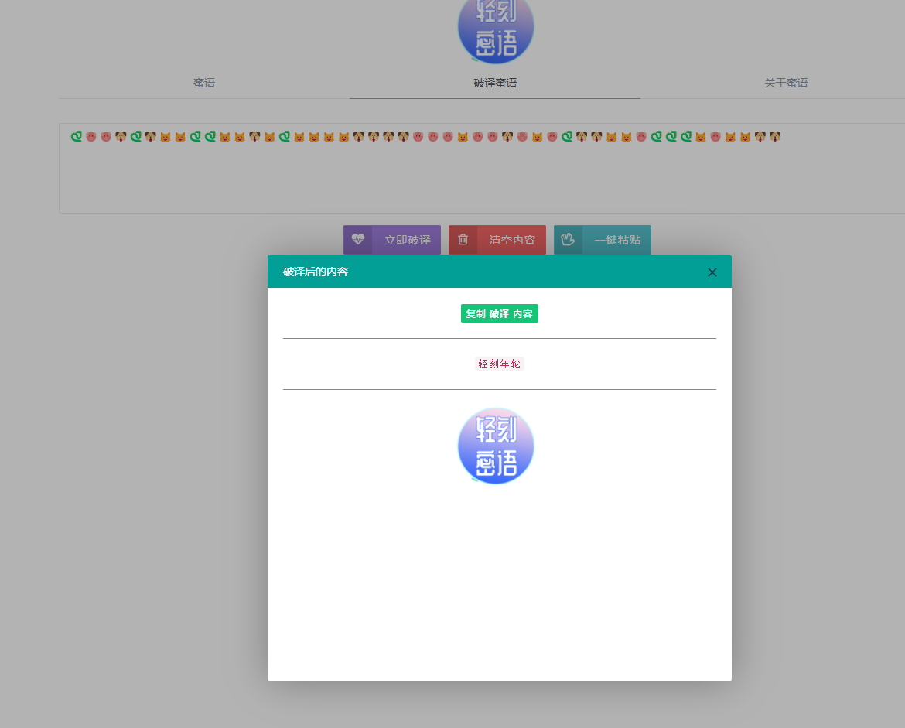Image resolution: width=905 pixels, height=728 pixels.
Task: Click the last dog emoji in the encoded text
Action: (775, 137)
